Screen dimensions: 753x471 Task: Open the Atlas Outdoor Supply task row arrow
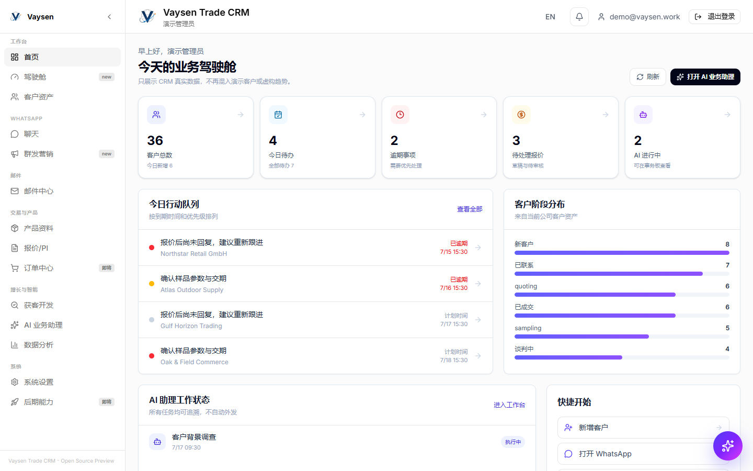478,284
